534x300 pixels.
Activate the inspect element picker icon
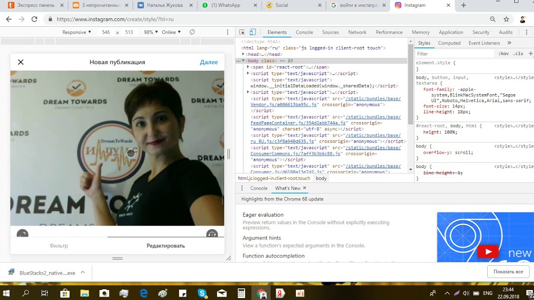242,32
